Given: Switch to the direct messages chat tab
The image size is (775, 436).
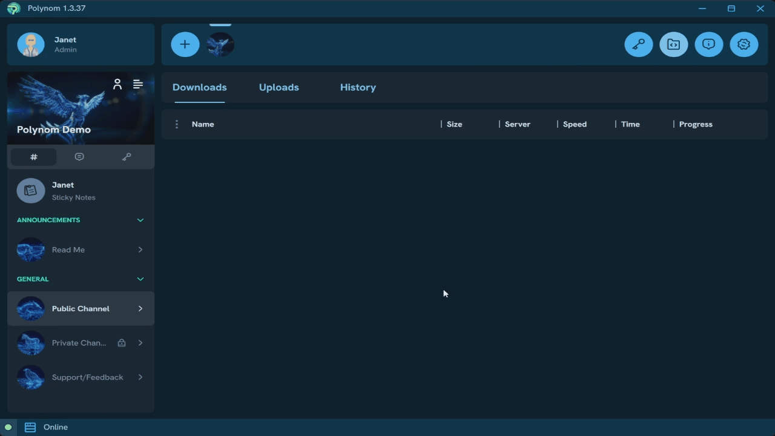Looking at the screenshot, I should 79,157.
